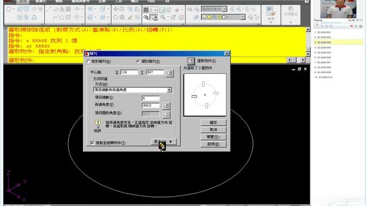Select the Rectangle tool in the draw panel
The image size is (367, 206).
(x=68, y=17)
